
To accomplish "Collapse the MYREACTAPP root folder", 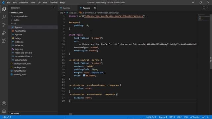I will 17,13.
